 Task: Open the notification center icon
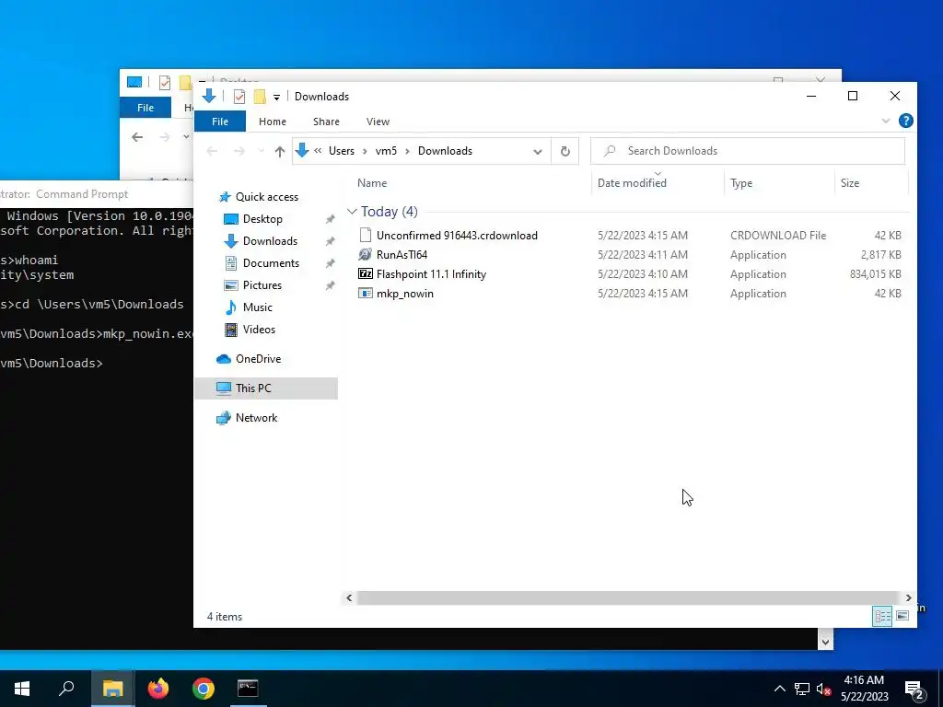(914, 690)
